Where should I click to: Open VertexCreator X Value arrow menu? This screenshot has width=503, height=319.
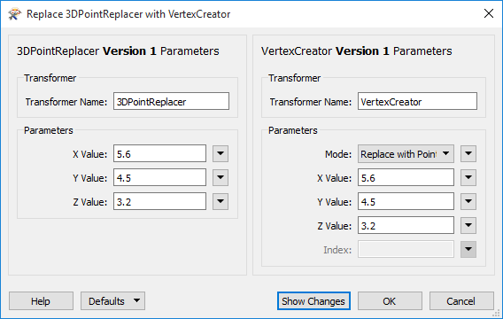(468, 177)
